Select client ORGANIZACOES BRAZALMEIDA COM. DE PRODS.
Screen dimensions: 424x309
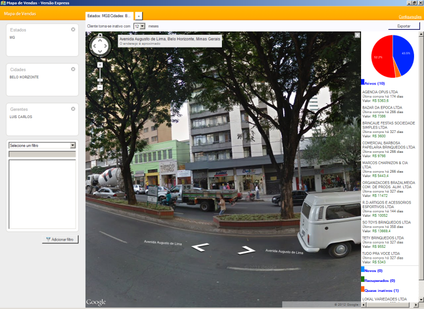tap(389, 185)
